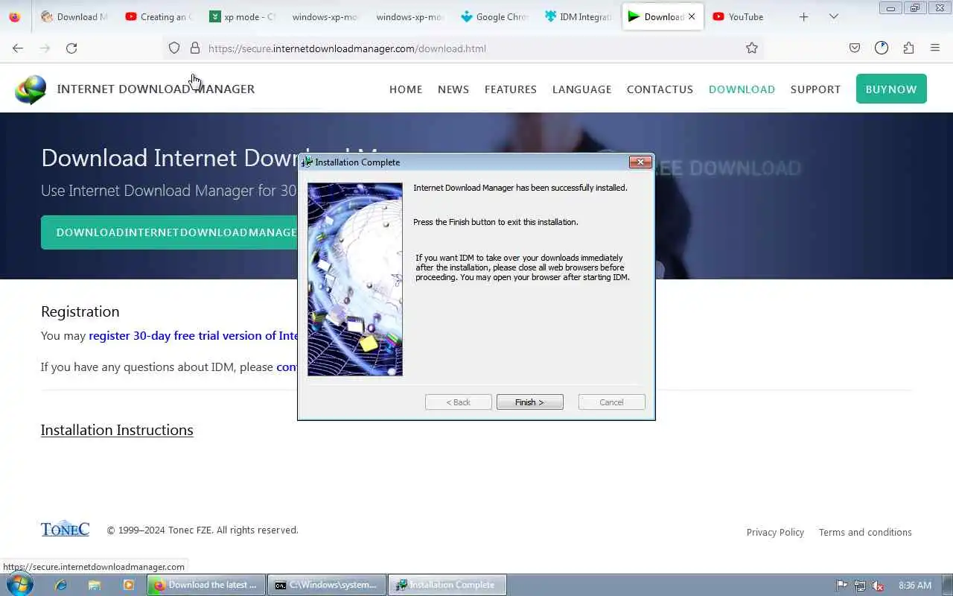Open the LANGUAGE menu item
The width and height of the screenshot is (953, 596).
[x=581, y=89]
